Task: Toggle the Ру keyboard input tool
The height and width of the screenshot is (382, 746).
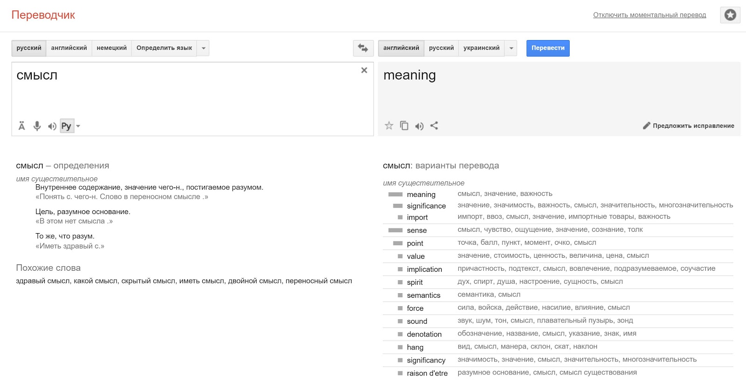Action: click(x=66, y=126)
